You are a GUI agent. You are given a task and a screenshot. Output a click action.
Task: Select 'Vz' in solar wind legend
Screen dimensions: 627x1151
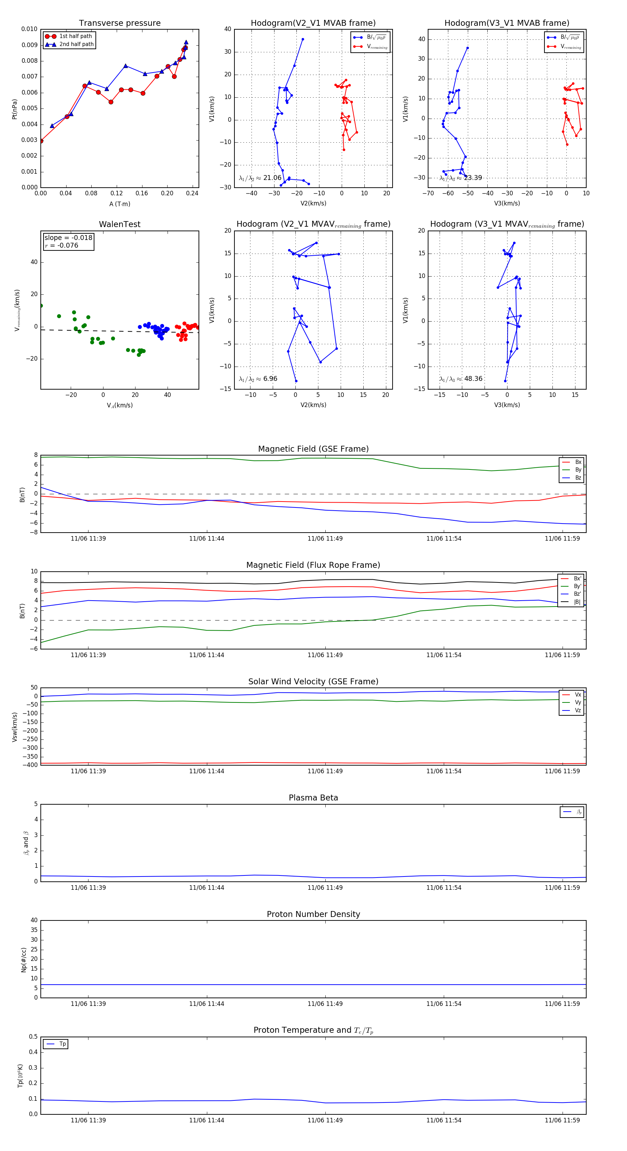pos(572,710)
